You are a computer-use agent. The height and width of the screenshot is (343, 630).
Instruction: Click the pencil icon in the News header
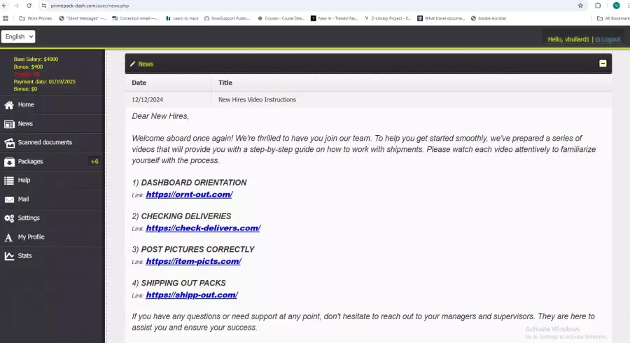pyautogui.click(x=132, y=64)
